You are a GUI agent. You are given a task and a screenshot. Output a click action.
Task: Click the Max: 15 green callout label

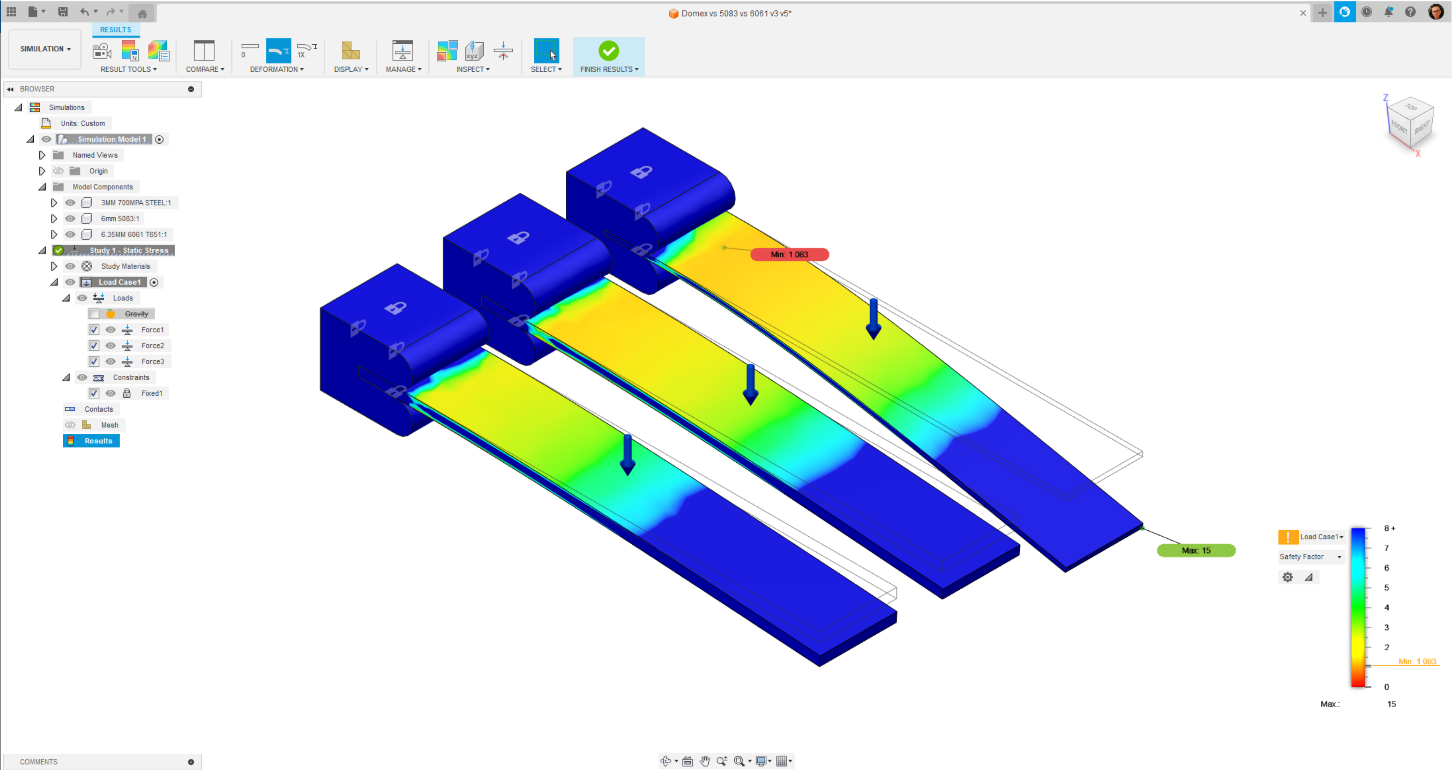tap(1196, 550)
